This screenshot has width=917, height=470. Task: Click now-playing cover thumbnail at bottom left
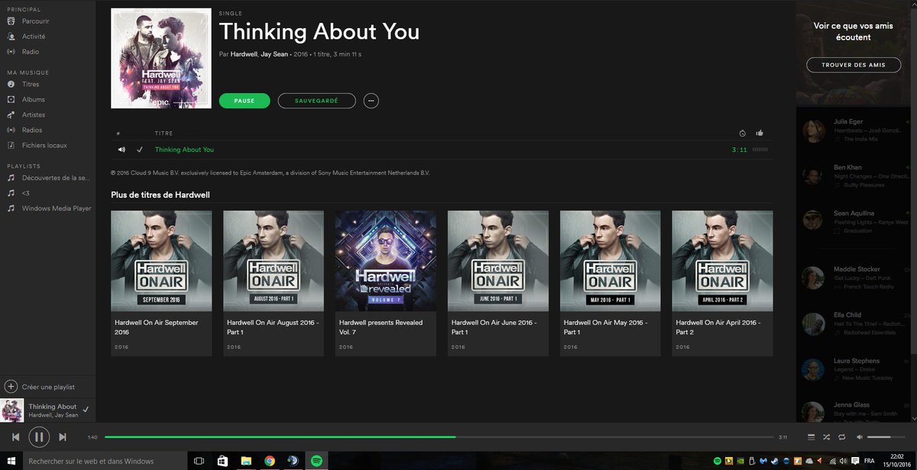[12, 410]
